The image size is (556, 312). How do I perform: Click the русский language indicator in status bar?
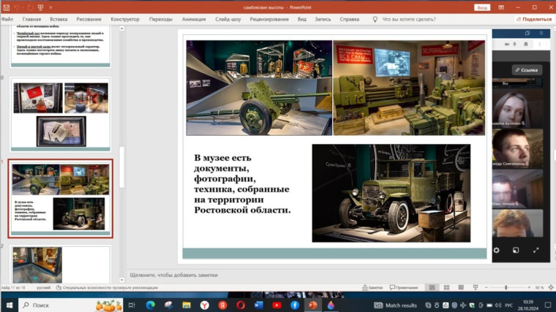coord(44,288)
